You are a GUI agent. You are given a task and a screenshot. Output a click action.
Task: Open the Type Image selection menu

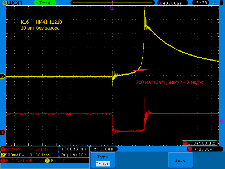coord(103,161)
